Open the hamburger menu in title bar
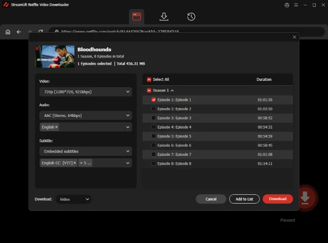 [296, 5]
